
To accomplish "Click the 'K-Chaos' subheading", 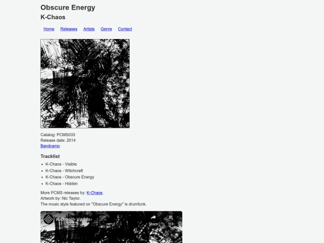I will [x=53, y=17].
